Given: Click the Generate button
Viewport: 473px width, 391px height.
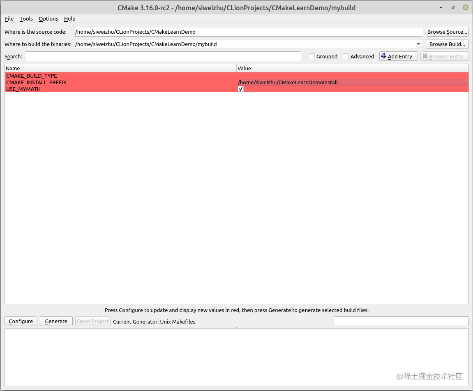Looking at the screenshot, I should point(56,321).
